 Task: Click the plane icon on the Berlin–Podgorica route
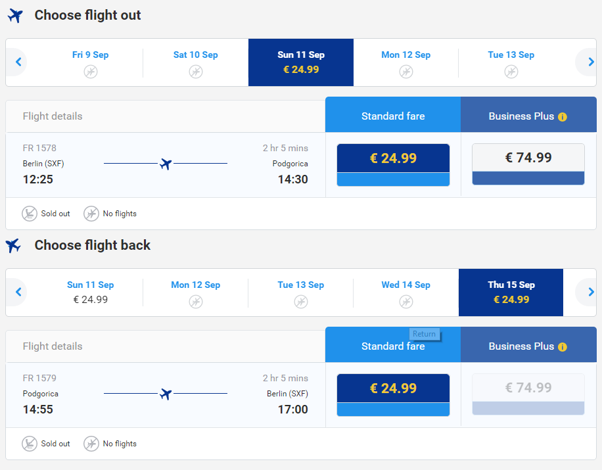click(166, 164)
